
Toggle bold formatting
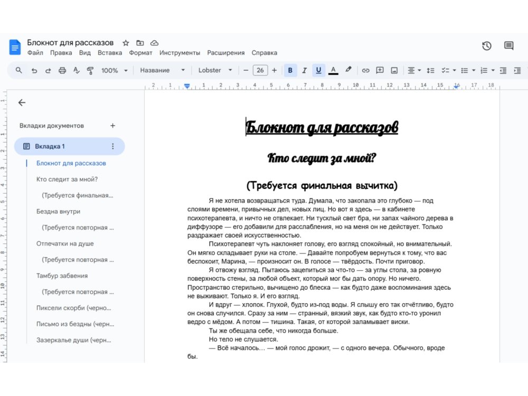tap(290, 70)
